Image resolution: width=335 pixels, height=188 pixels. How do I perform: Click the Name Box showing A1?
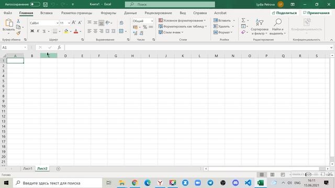14,48
